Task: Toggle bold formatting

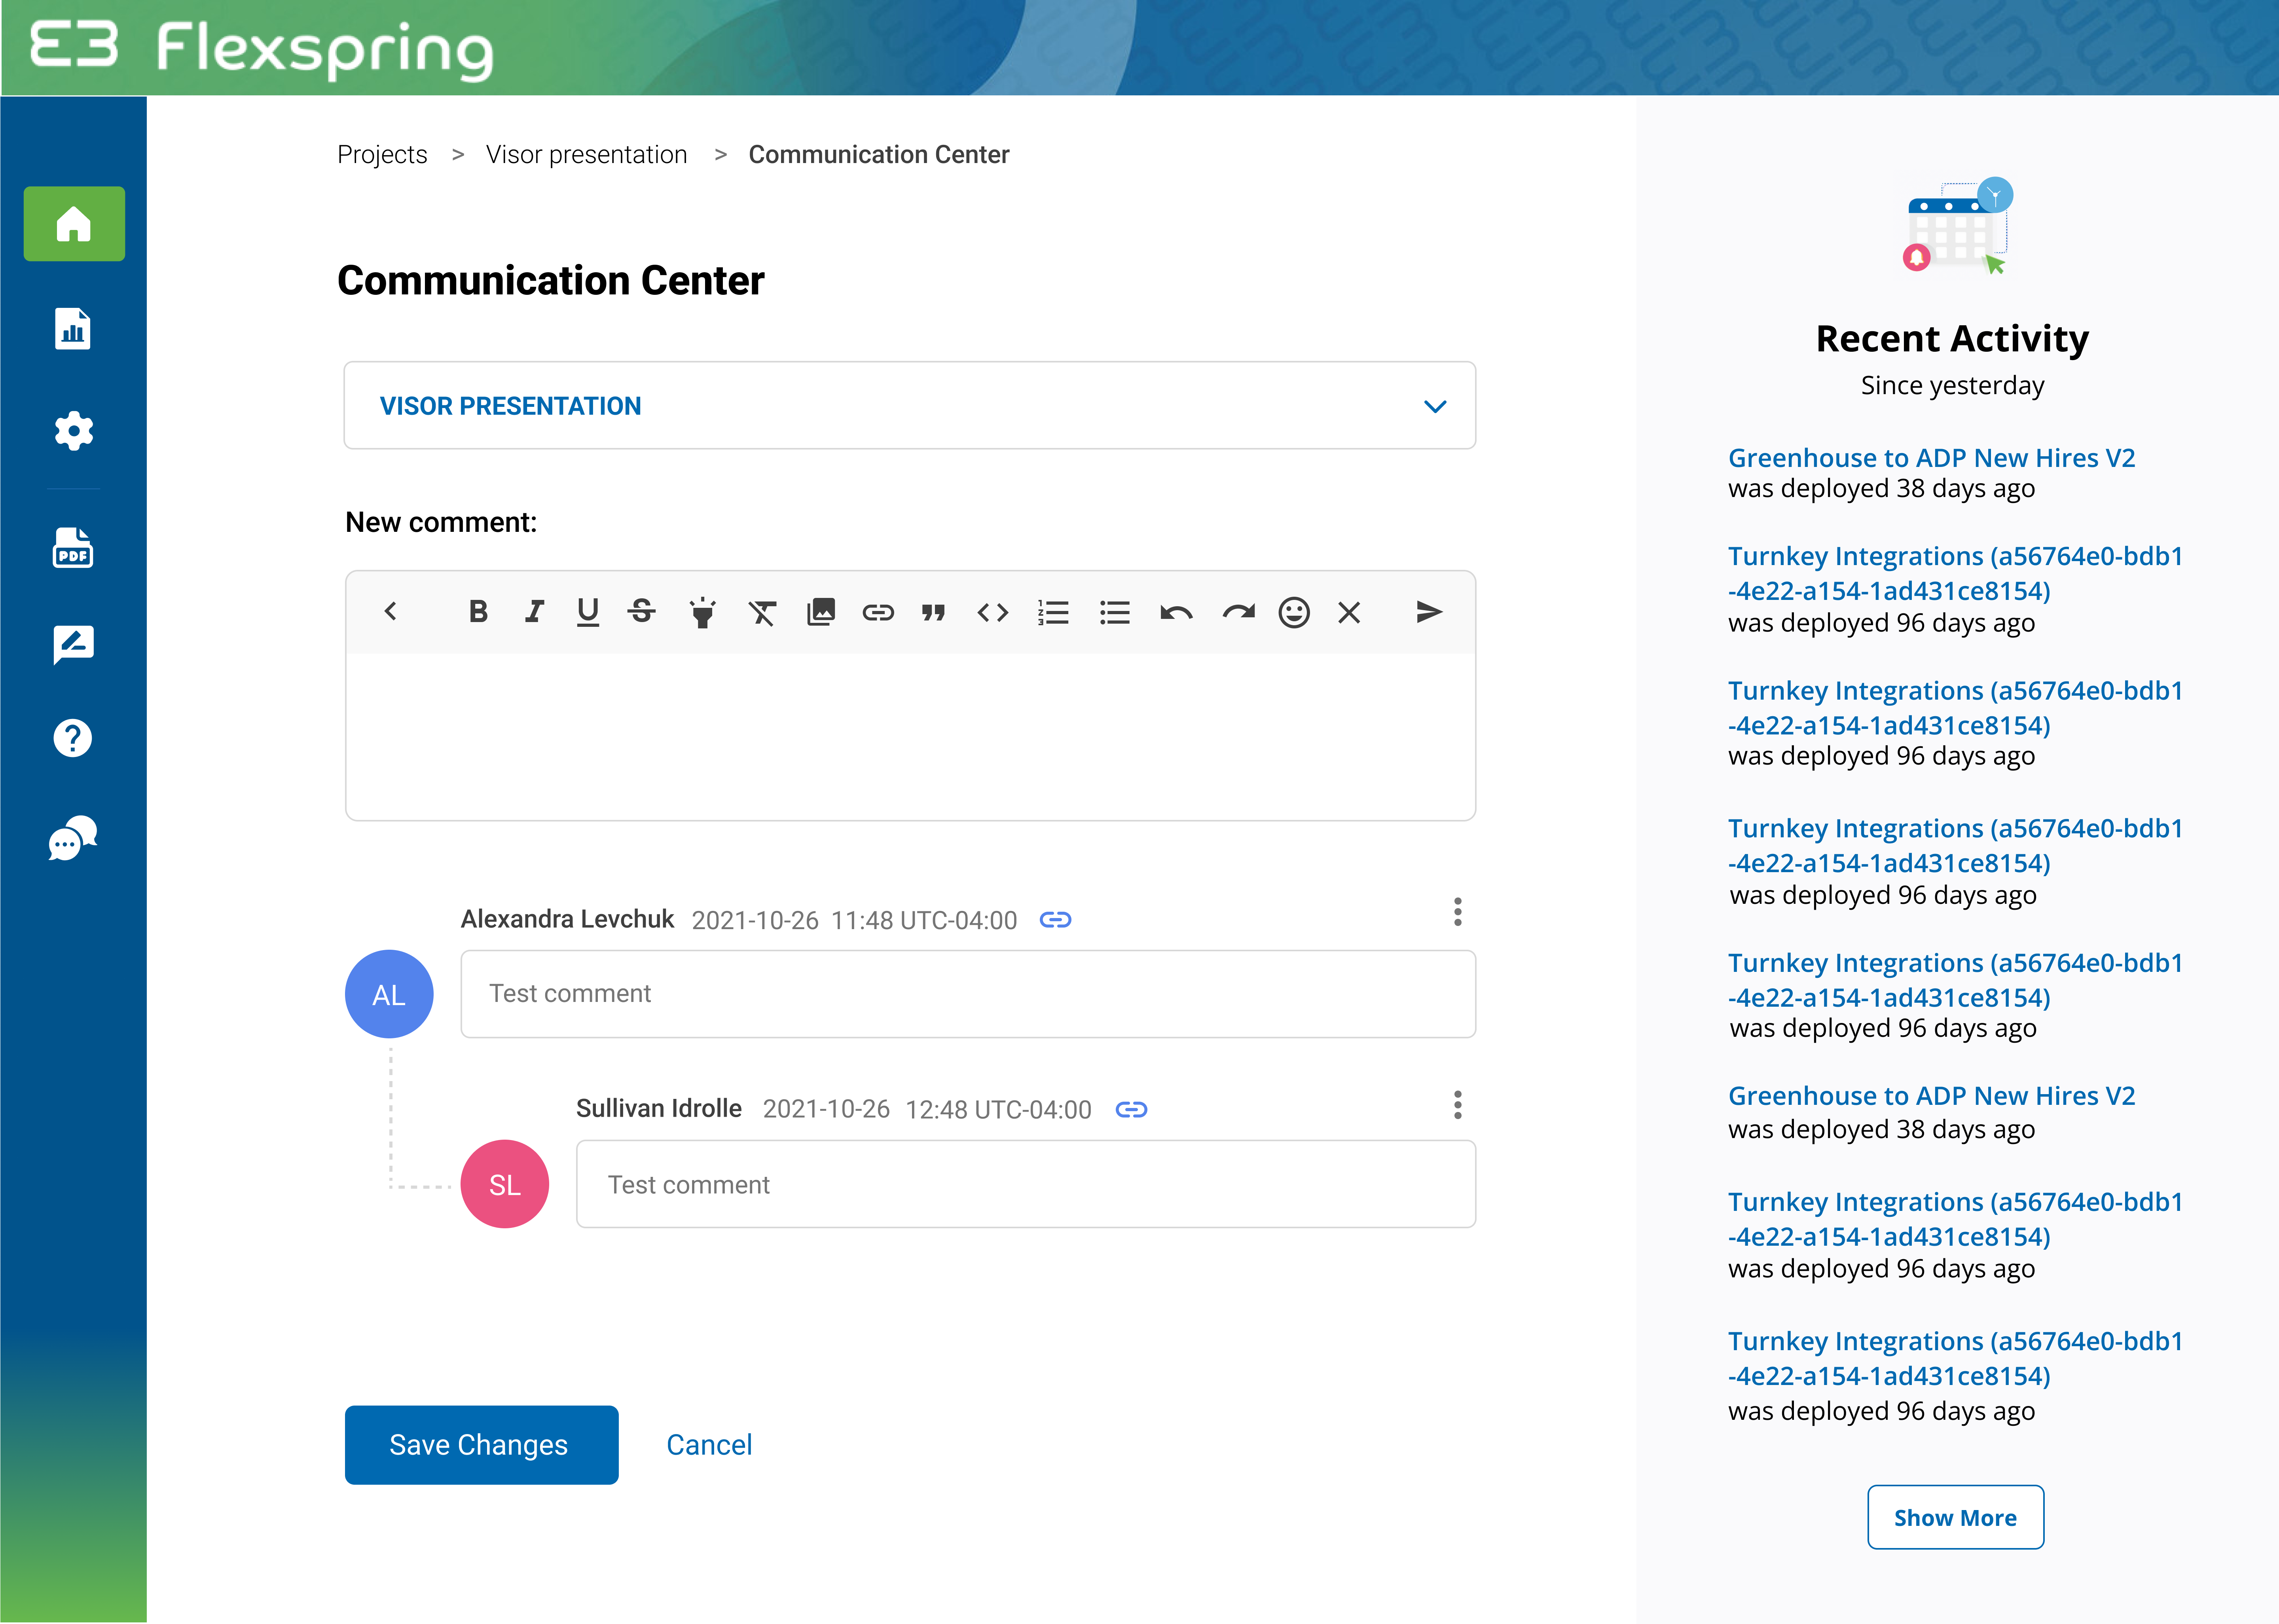Action: click(479, 611)
